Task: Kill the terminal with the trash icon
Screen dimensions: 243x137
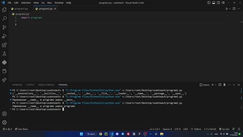Action: click(224, 85)
